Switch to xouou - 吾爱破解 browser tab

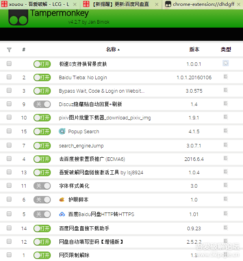[x=39, y=4]
